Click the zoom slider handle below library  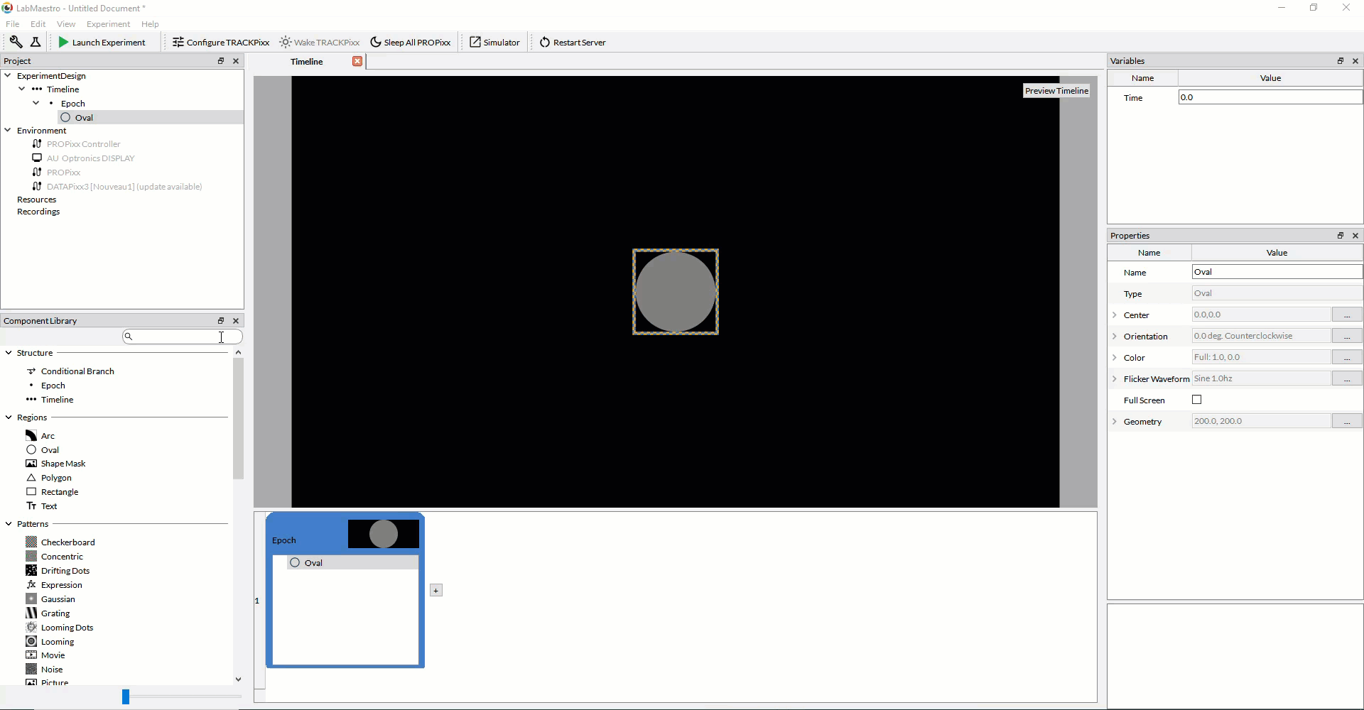click(126, 697)
